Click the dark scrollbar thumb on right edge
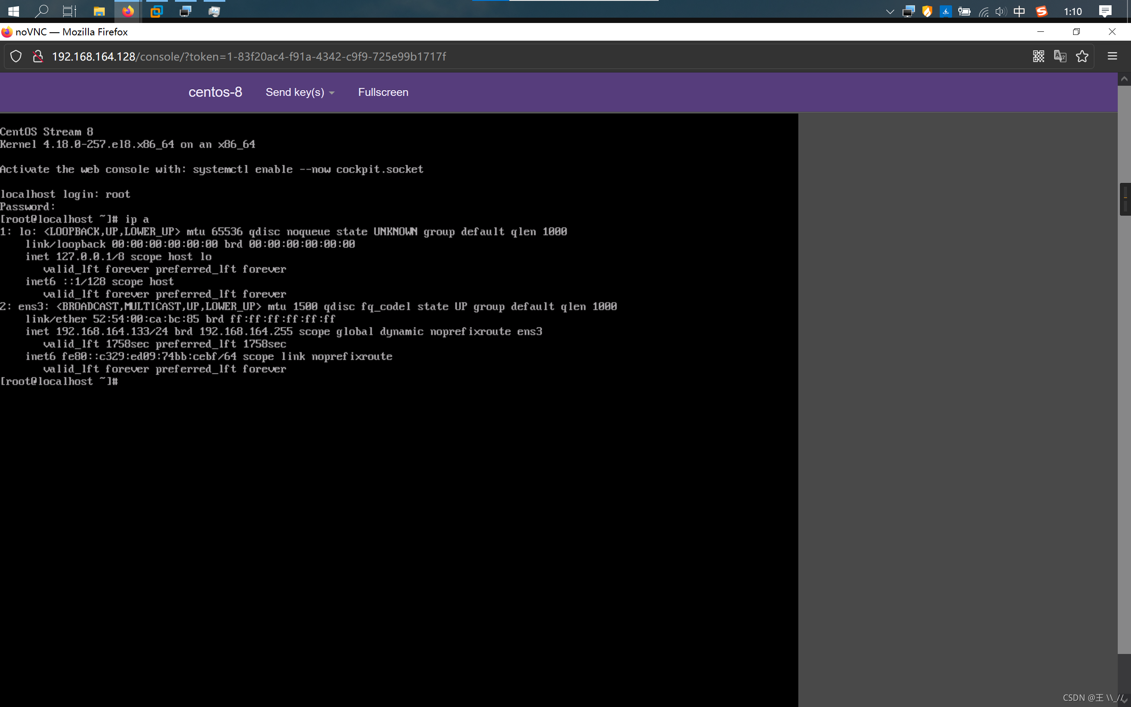The image size is (1131, 707). tap(1125, 199)
